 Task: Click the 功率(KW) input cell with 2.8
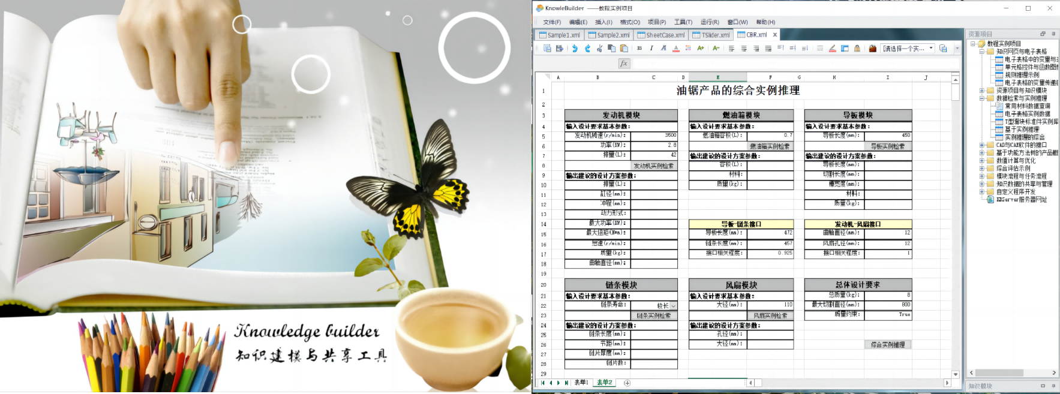coord(654,145)
